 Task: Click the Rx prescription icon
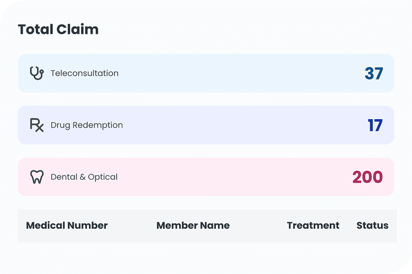click(37, 125)
